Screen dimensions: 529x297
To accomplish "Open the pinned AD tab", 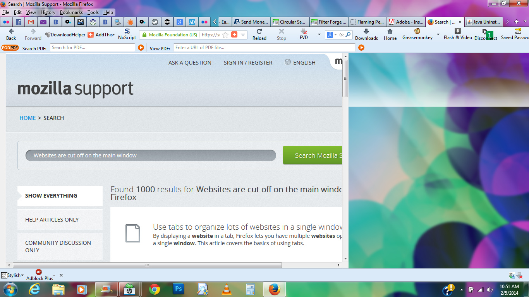I will (192, 22).
